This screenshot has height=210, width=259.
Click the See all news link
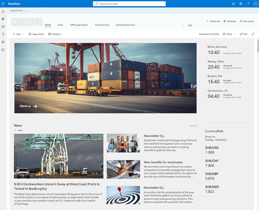click(x=193, y=126)
